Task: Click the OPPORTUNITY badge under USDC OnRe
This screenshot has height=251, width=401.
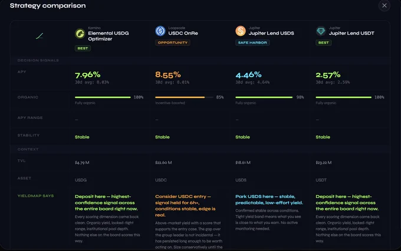Action: click(173, 42)
